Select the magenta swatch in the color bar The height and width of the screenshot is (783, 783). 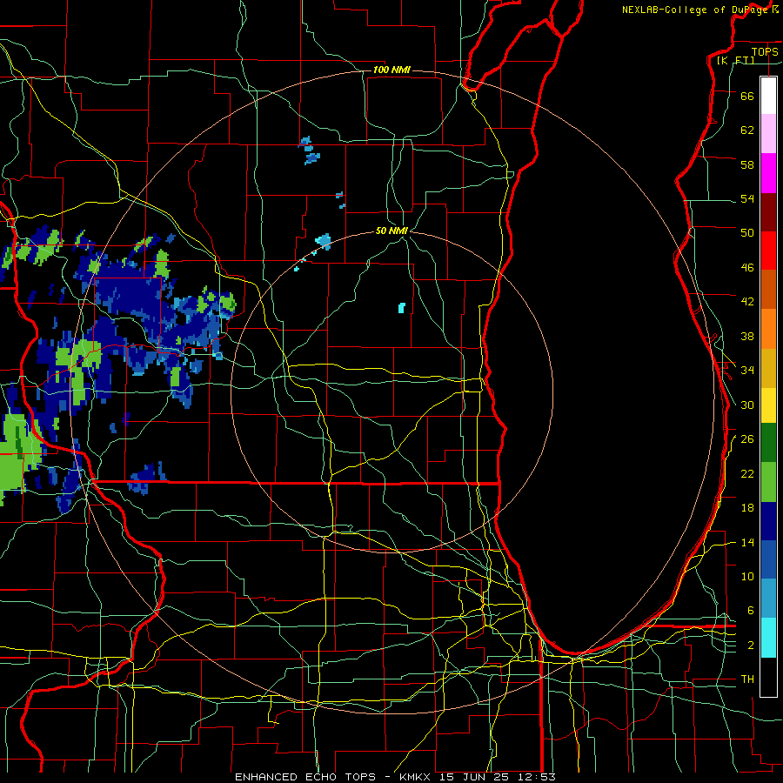pyautogui.click(x=768, y=173)
